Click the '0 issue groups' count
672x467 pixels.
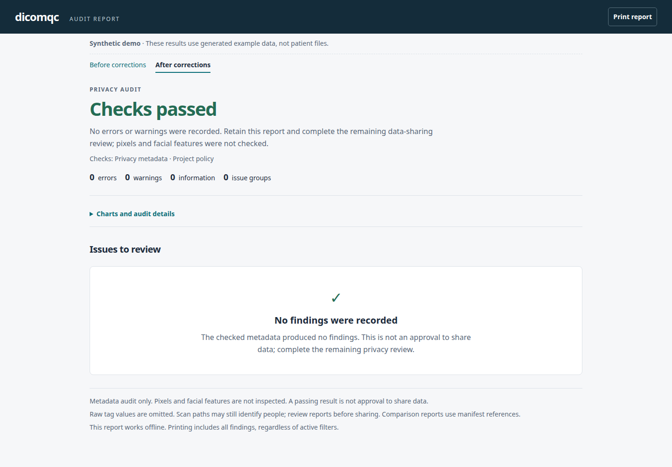point(247,177)
